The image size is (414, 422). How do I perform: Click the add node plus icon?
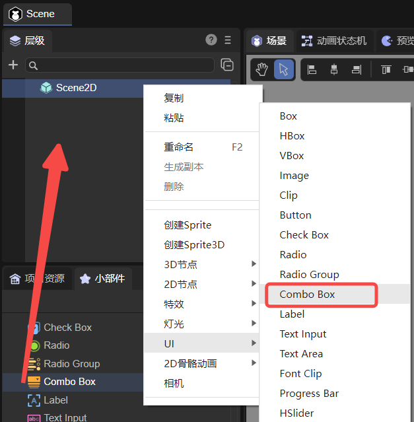pos(13,65)
